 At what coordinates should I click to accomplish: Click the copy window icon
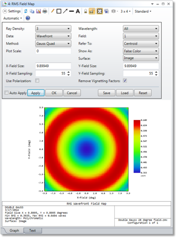pyautogui.click(x=32, y=11)
